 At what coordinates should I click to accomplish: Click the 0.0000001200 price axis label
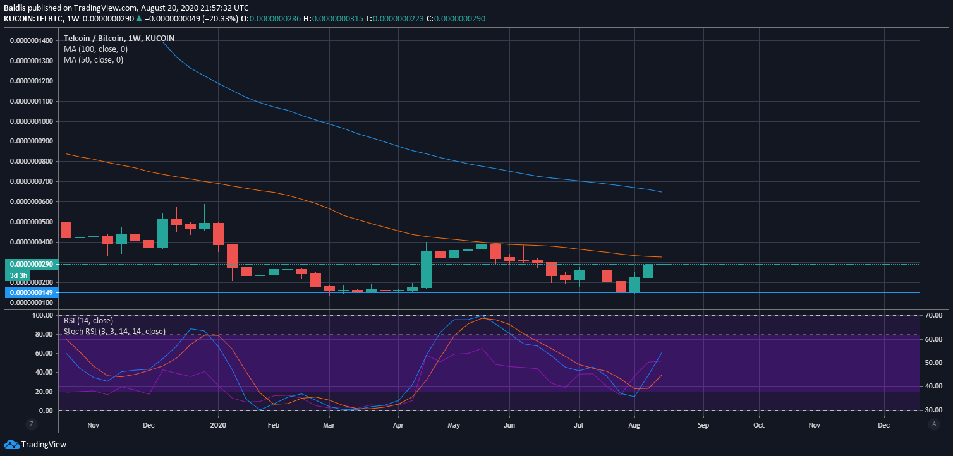click(x=31, y=81)
